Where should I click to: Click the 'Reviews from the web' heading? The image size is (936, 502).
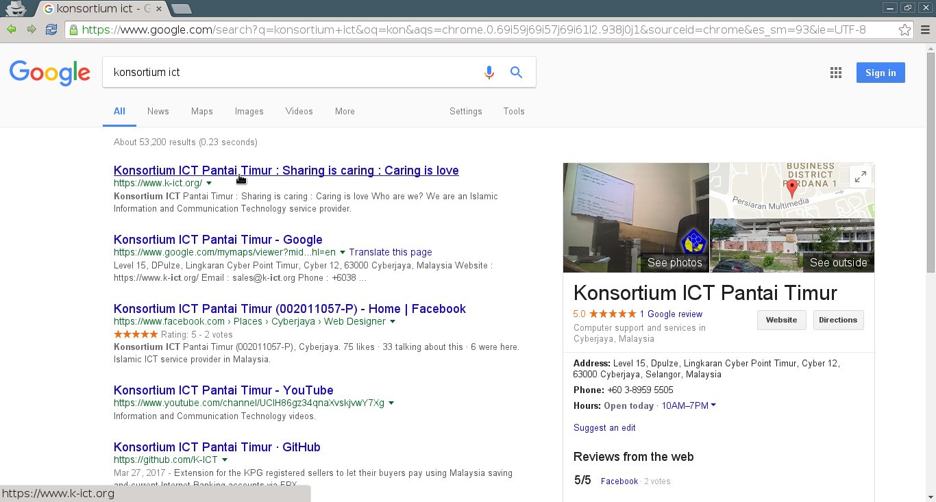[x=633, y=457]
